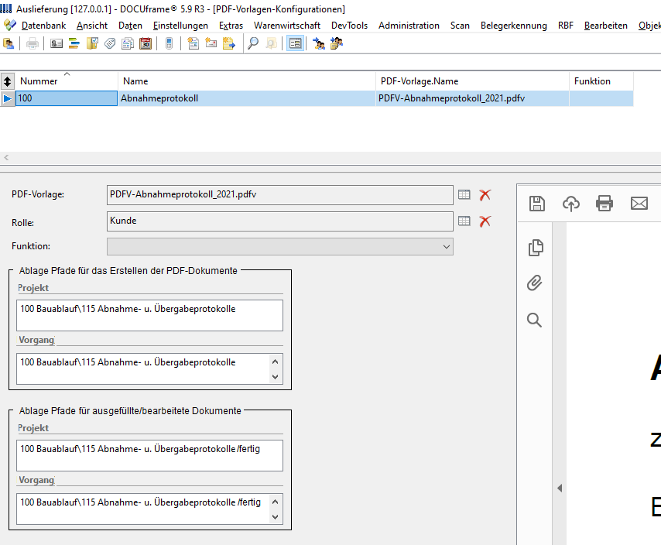Open the Scan menu

pyautogui.click(x=460, y=26)
